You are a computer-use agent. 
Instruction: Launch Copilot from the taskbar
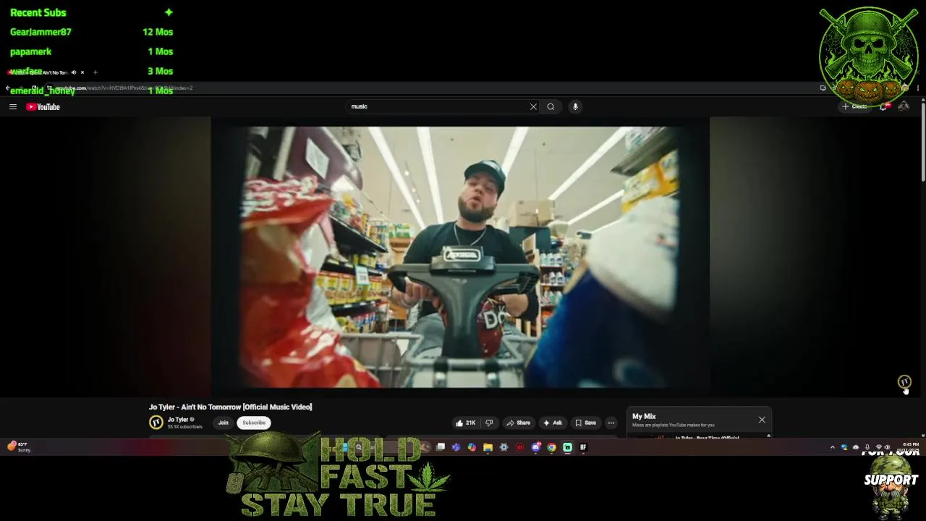pyautogui.click(x=472, y=447)
